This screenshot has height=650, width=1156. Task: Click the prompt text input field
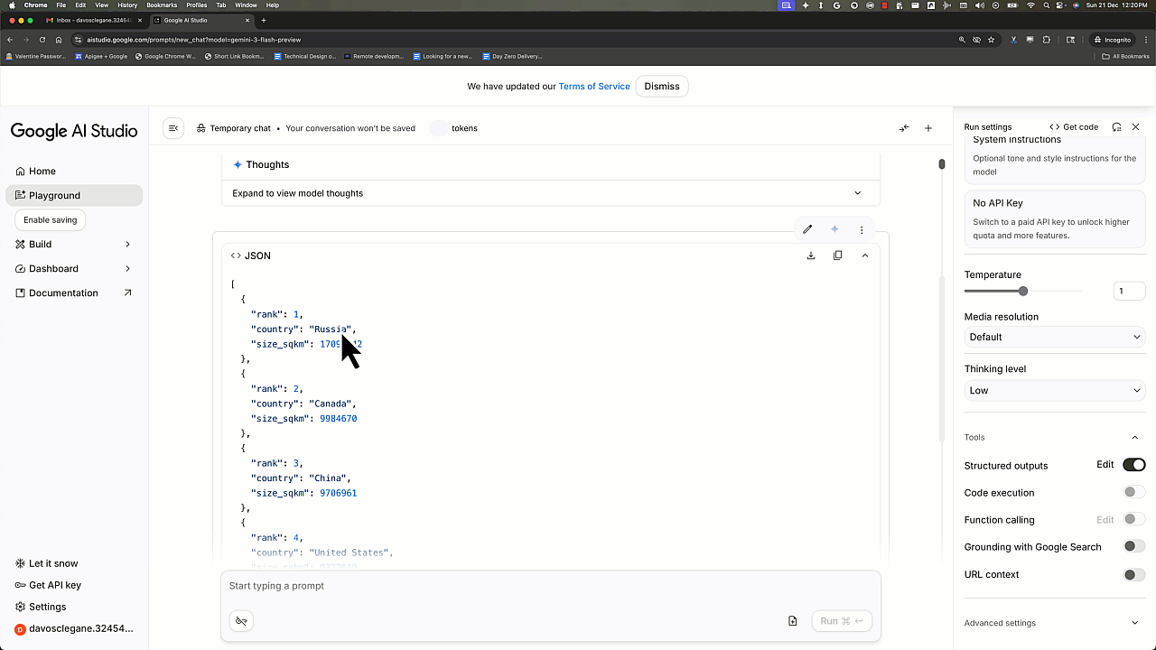click(550, 586)
